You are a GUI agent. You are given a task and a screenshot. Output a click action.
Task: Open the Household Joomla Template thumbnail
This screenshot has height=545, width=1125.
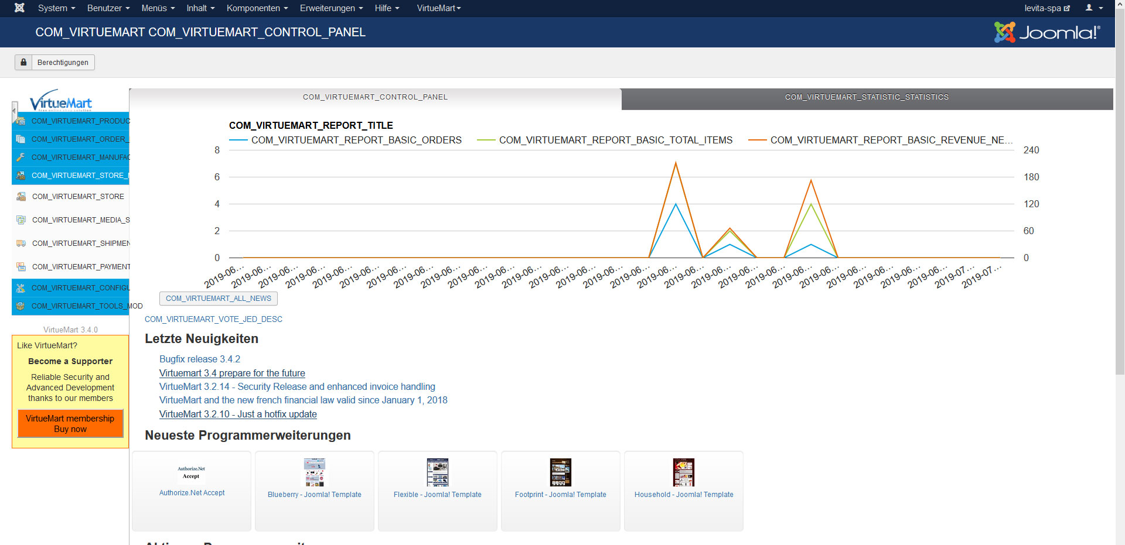click(x=683, y=473)
